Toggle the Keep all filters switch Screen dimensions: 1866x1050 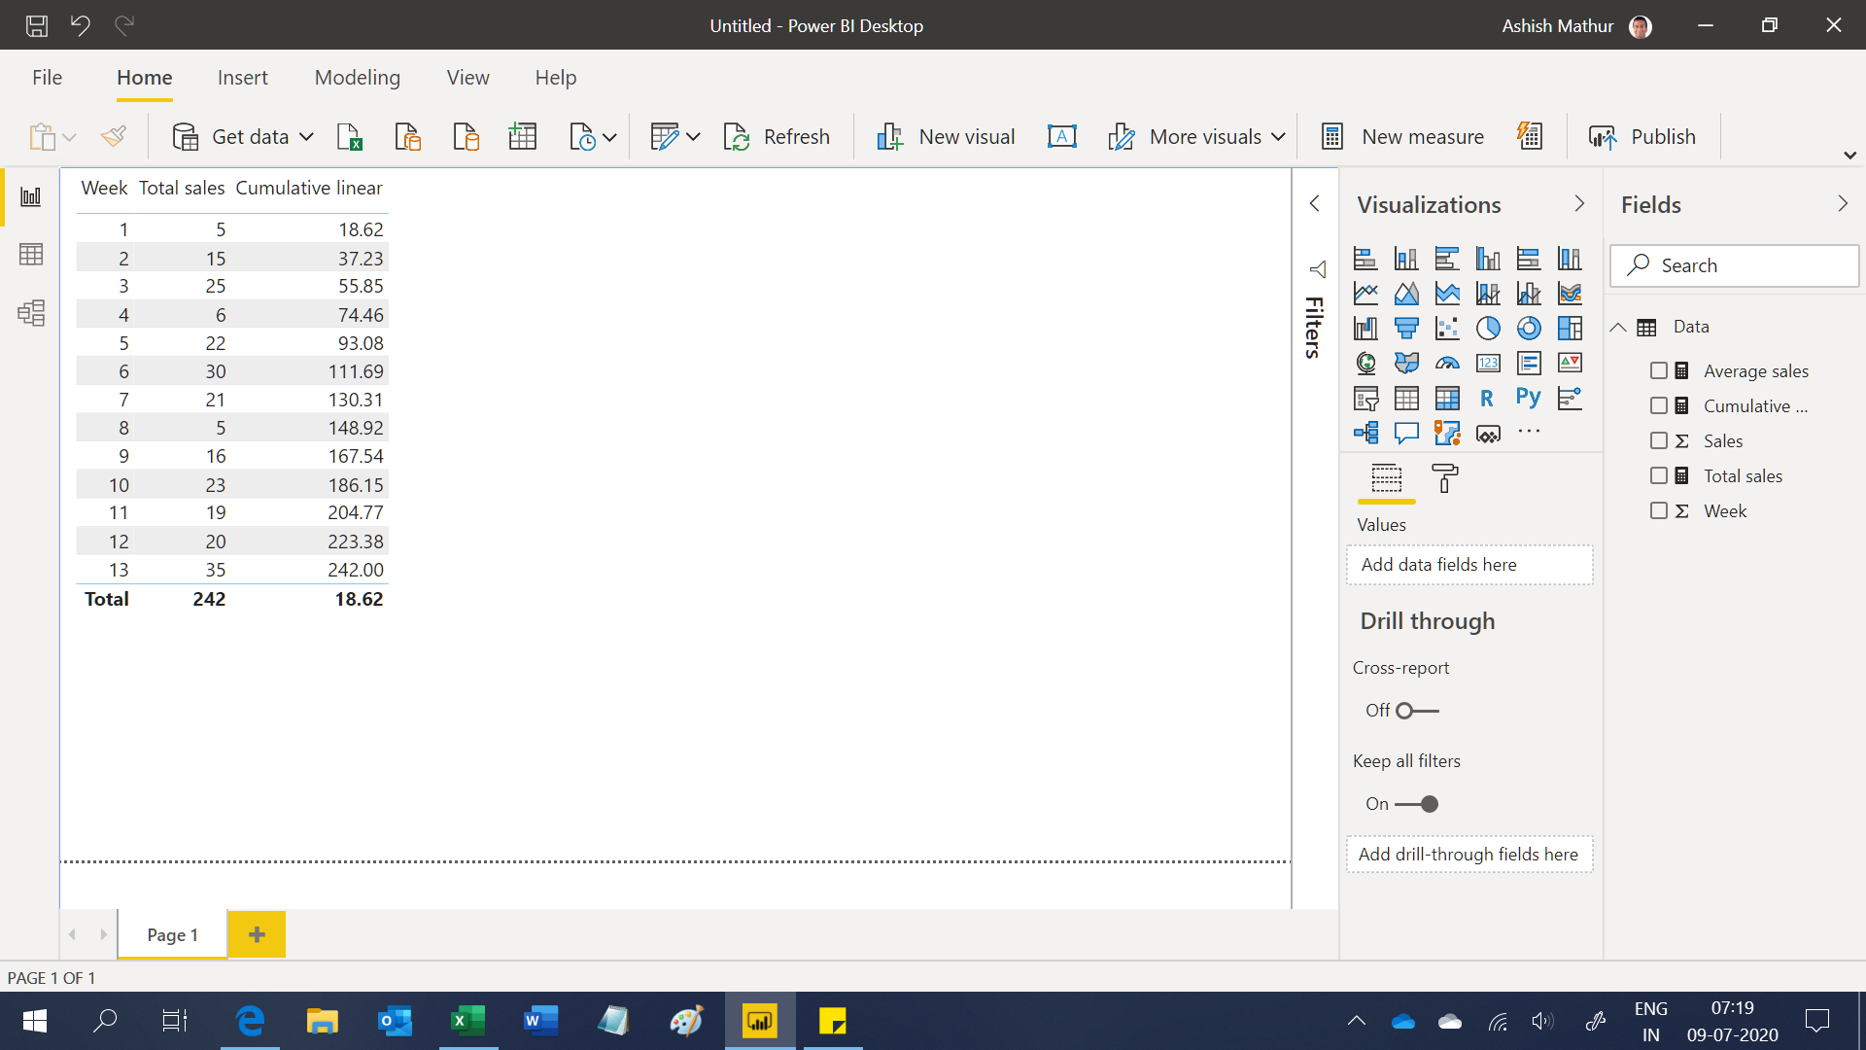tap(1417, 804)
